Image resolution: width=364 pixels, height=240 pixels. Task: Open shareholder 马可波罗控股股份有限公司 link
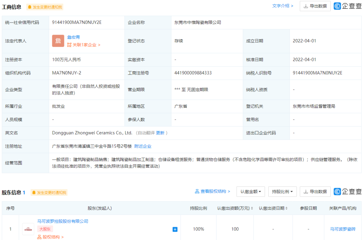pyautogui.click(x=63, y=221)
